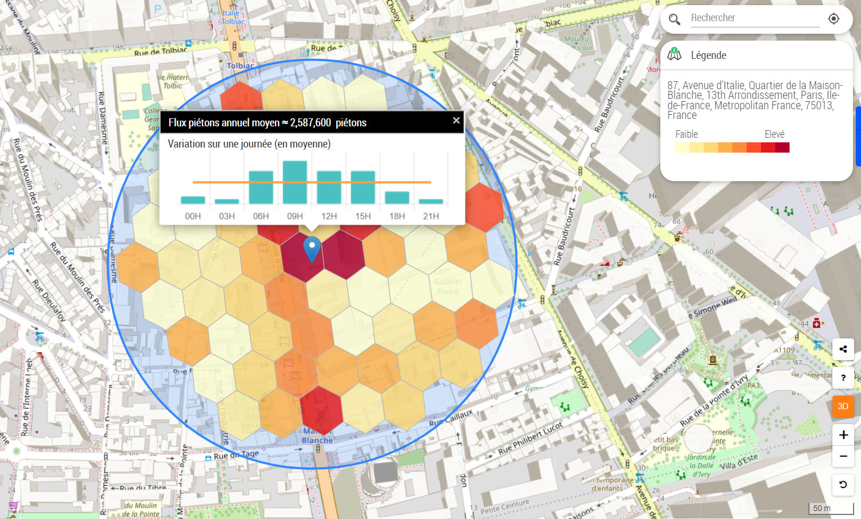861x519 pixels.
Task: Select the 09H bar in chart
Action: (295, 182)
